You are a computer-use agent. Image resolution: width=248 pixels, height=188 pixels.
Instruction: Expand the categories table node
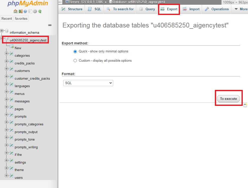6,54
